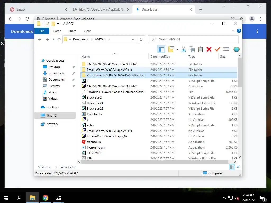Switch to the Share ribbon tab
This screenshot has height=203, width=271.
pyautogui.click(x=72, y=31)
